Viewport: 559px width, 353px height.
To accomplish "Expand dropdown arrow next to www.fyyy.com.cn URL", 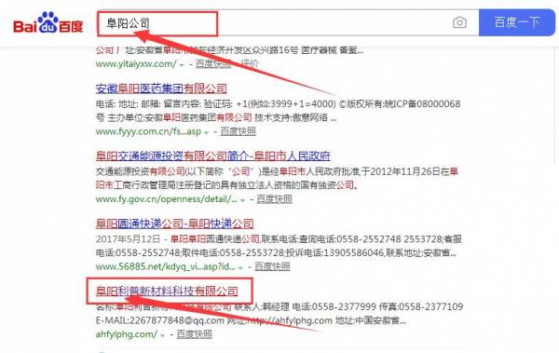I will 206,132.
